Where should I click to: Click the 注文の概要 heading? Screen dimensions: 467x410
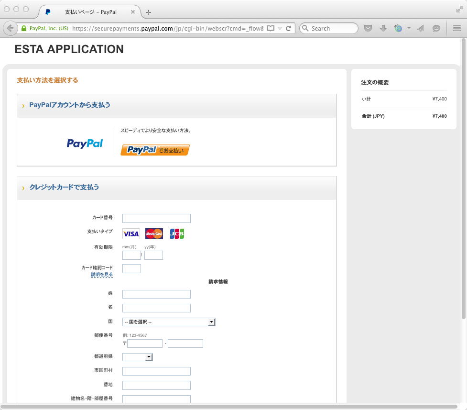375,82
